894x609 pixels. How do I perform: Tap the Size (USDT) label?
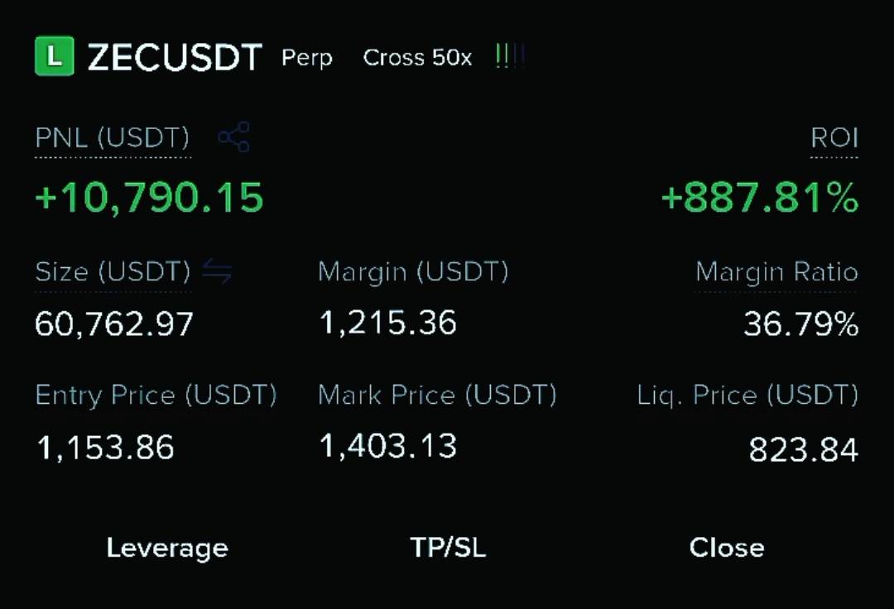tap(113, 271)
